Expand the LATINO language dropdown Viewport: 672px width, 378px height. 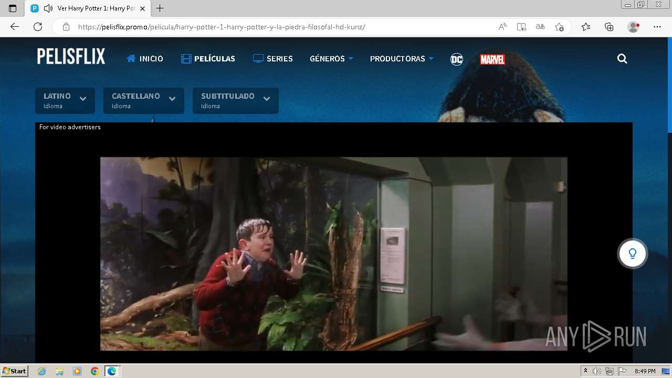65,100
